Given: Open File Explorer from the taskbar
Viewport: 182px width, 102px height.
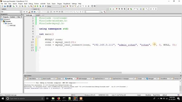Looking at the screenshot, I should [x=53, y=98].
